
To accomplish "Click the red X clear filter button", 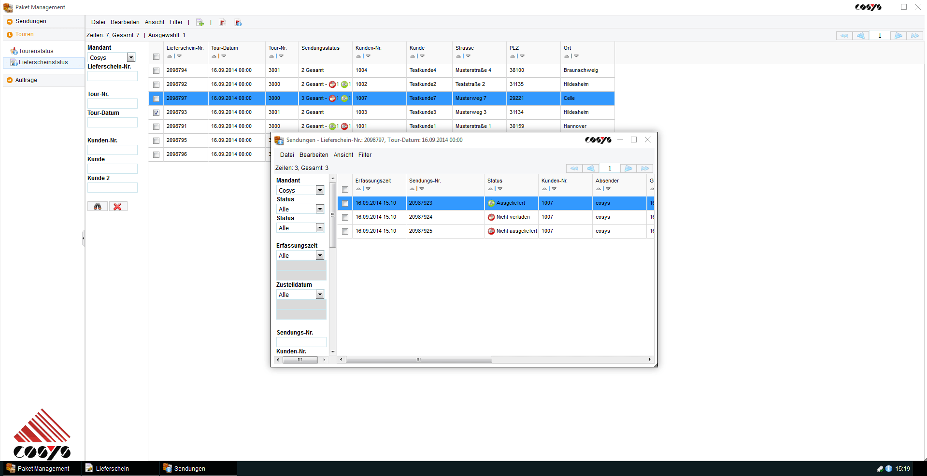I will 117,207.
